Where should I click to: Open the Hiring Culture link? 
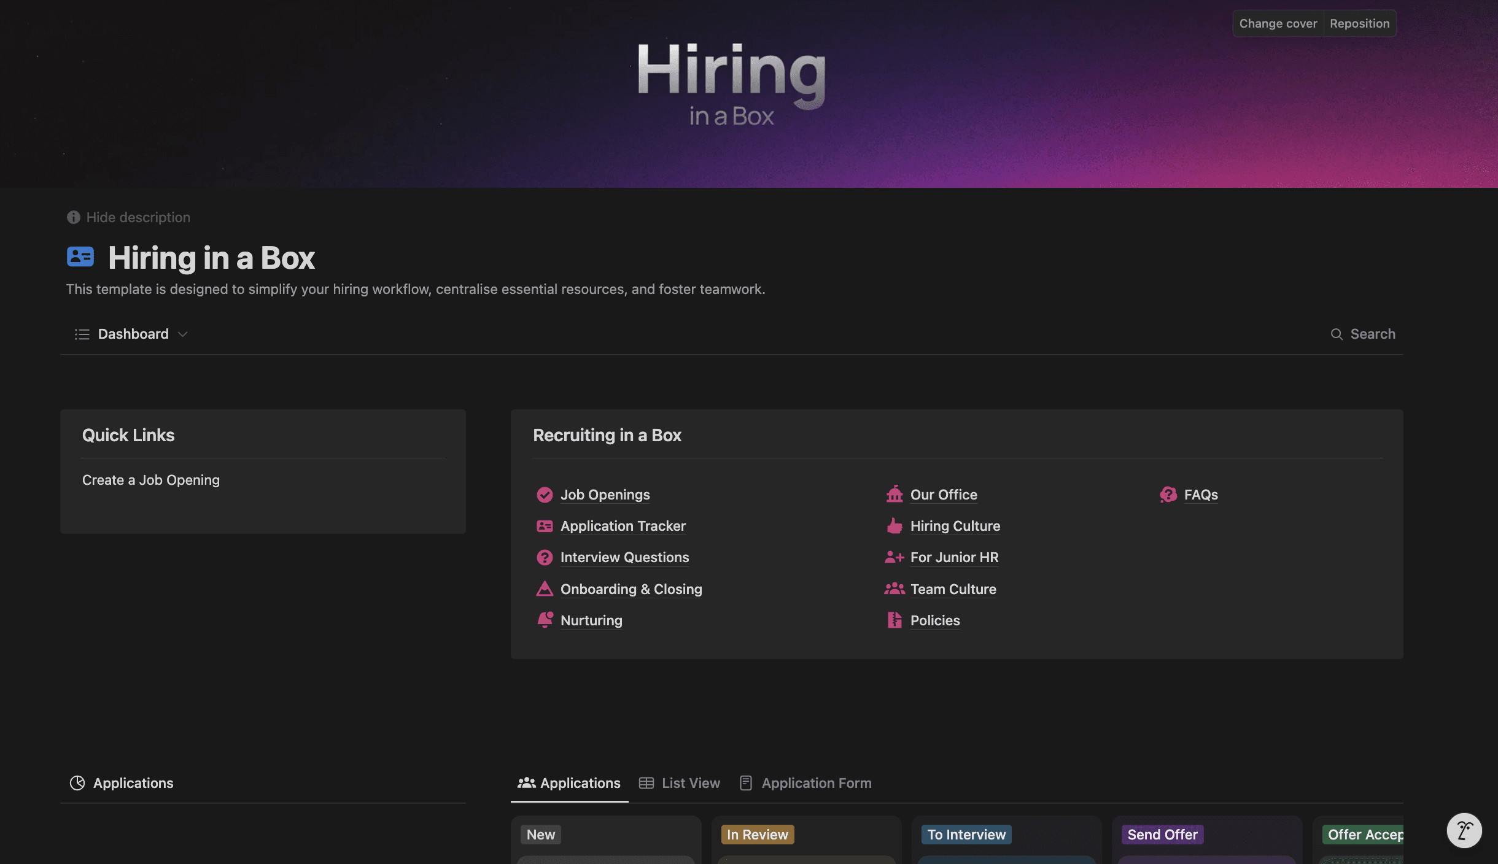[955, 526]
